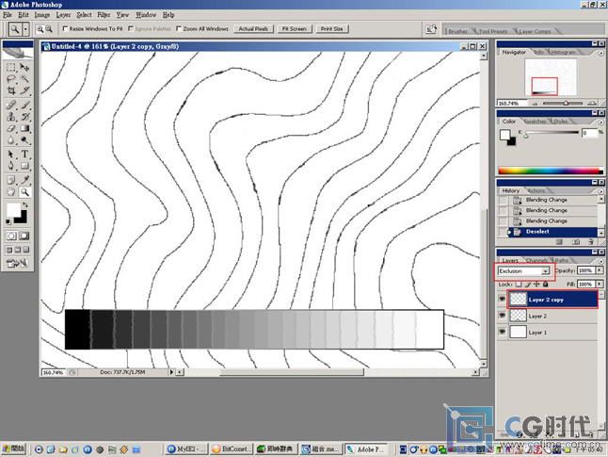
Task: Select the Slice tool
Action: [x=24, y=90]
